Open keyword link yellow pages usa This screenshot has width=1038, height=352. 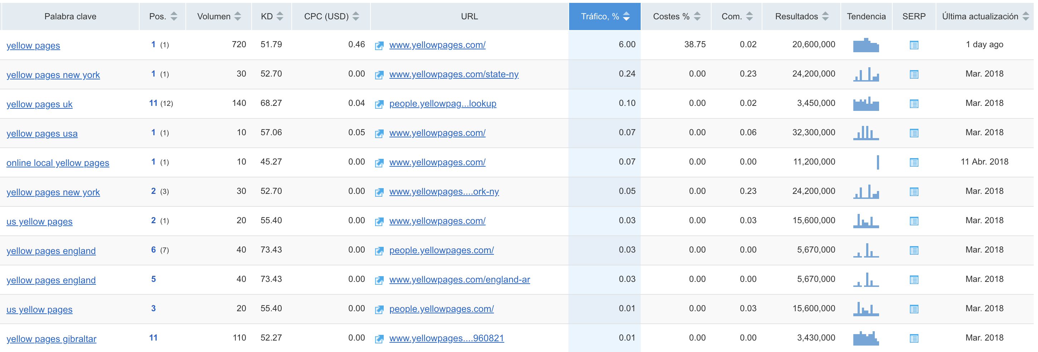click(42, 134)
